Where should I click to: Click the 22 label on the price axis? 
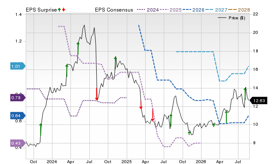point(256,14)
